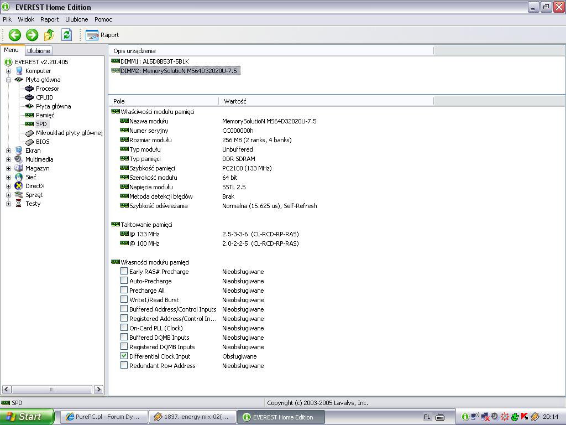Select the EVEREST v2.20.405 root node
This screenshot has height=425, width=566.
(x=41, y=62)
